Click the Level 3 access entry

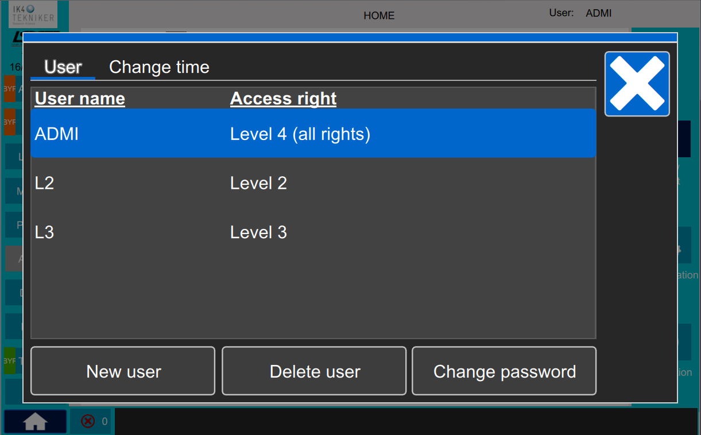pos(258,232)
